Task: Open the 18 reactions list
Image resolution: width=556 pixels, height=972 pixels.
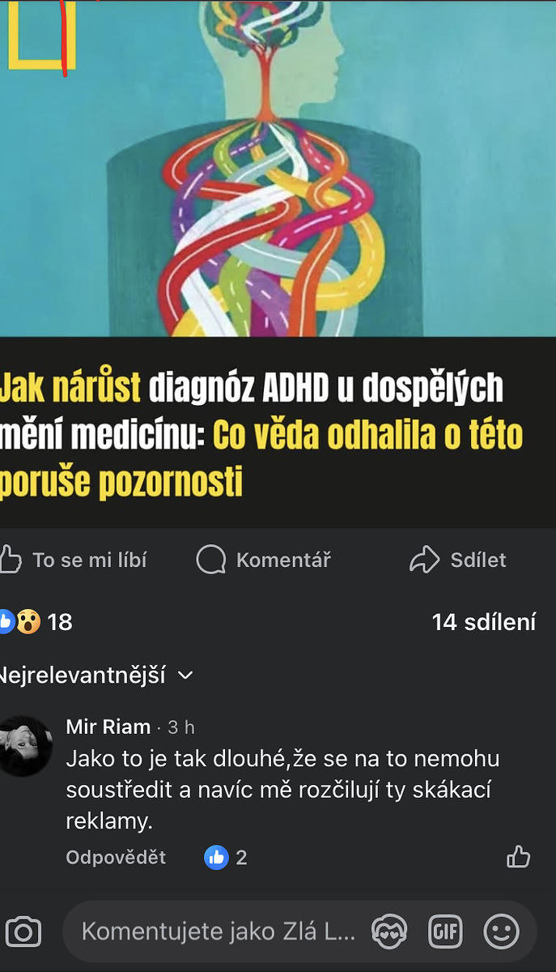Action: coord(36,622)
